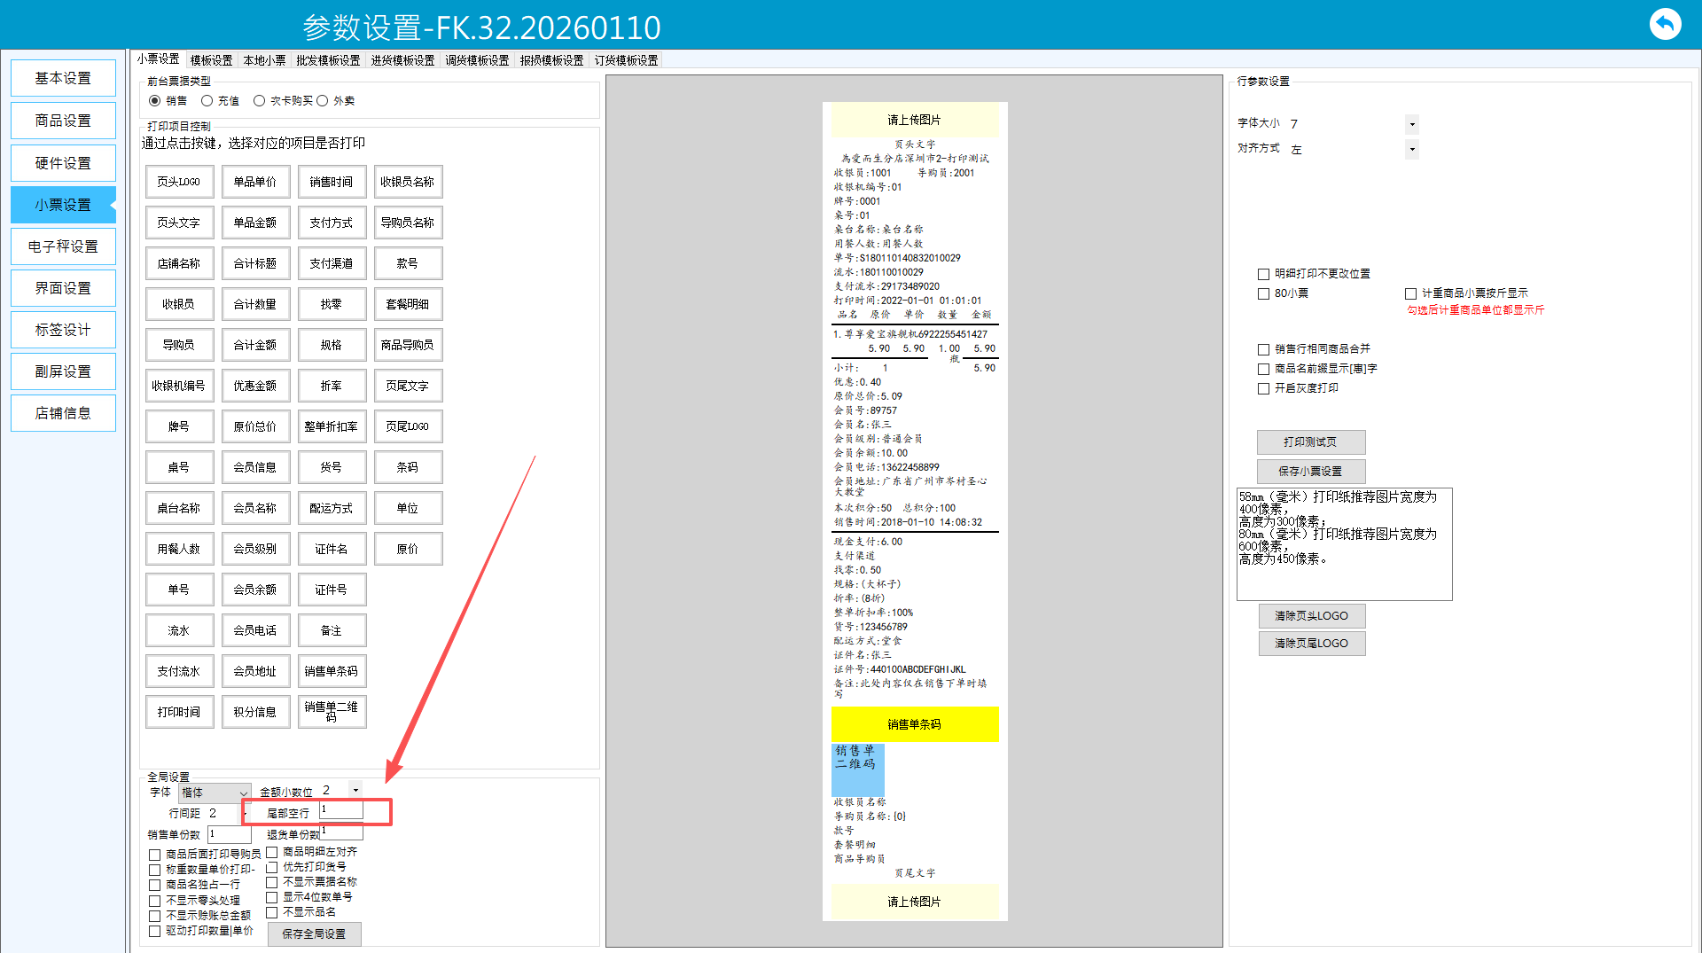This screenshot has height=953, width=1702.
Task: Click the 页尾LOGO print item button
Action: (x=408, y=426)
